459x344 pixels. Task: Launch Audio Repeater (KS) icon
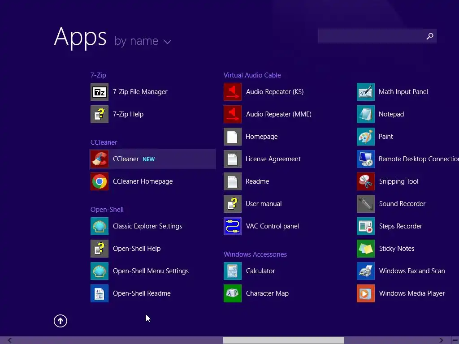click(233, 92)
